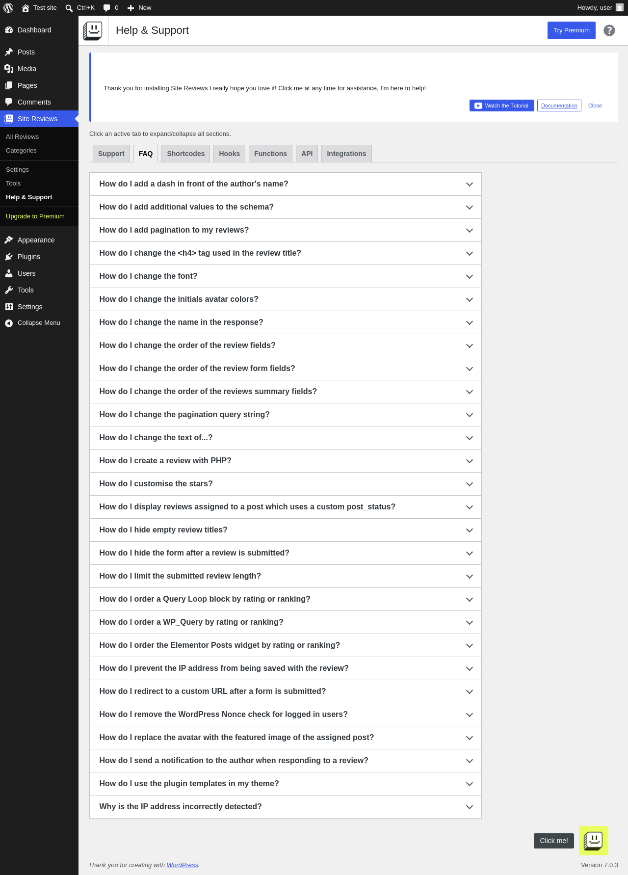Expand the additional schema values question
The width and height of the screenshot is (628, 875).
pos(286,207)
